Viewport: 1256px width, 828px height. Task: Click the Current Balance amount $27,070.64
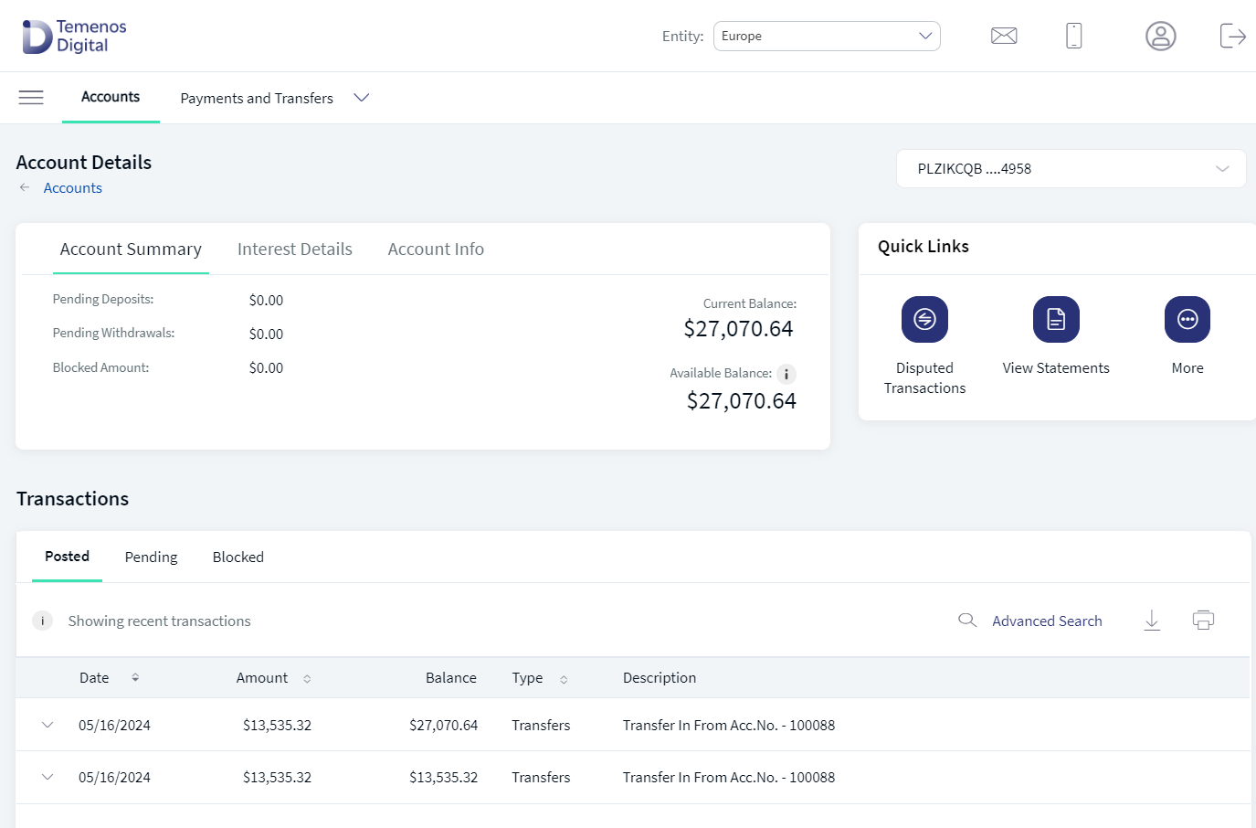click(738, 329)
